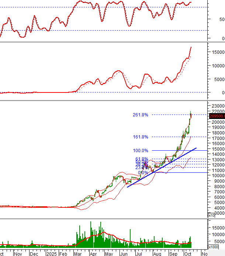
Task: Click the x10 scale box in price panel
Action: click(x=211, y=215)
